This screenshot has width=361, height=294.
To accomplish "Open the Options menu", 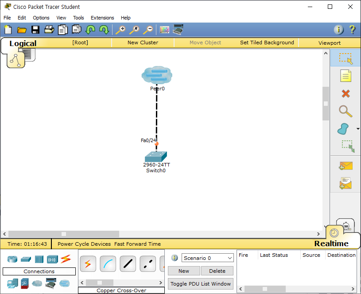I will [x=41, y=18].
